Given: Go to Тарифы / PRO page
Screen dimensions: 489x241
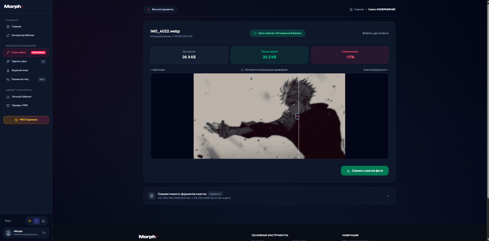Looking at the screenshot, I should tap(26, 105).
